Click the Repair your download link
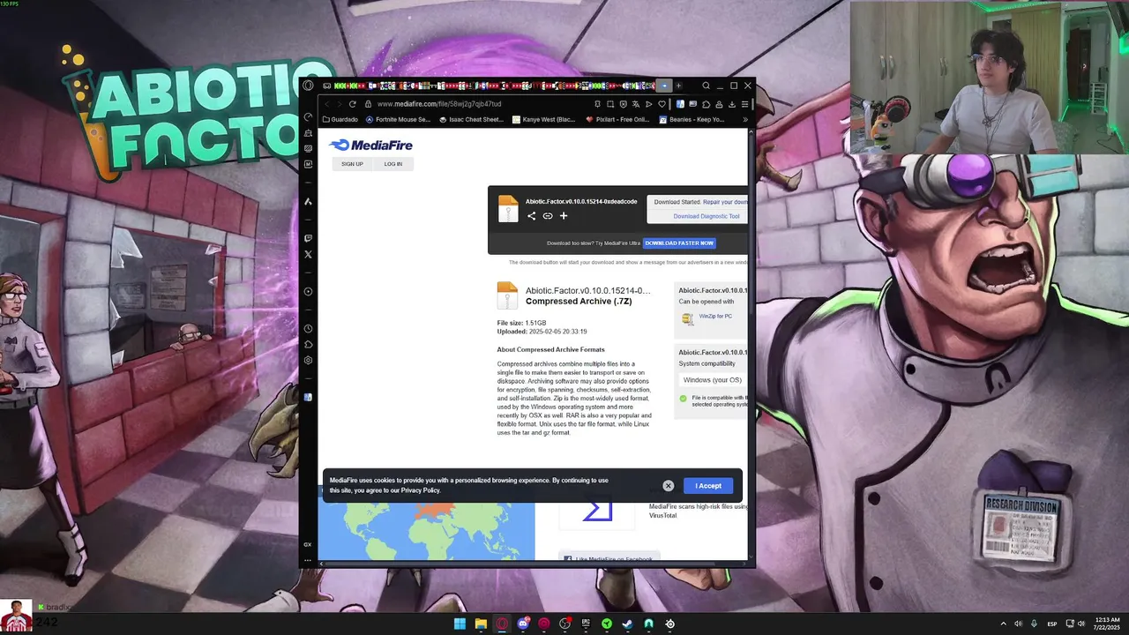The image size is (1129, 635). coord(725,202)
